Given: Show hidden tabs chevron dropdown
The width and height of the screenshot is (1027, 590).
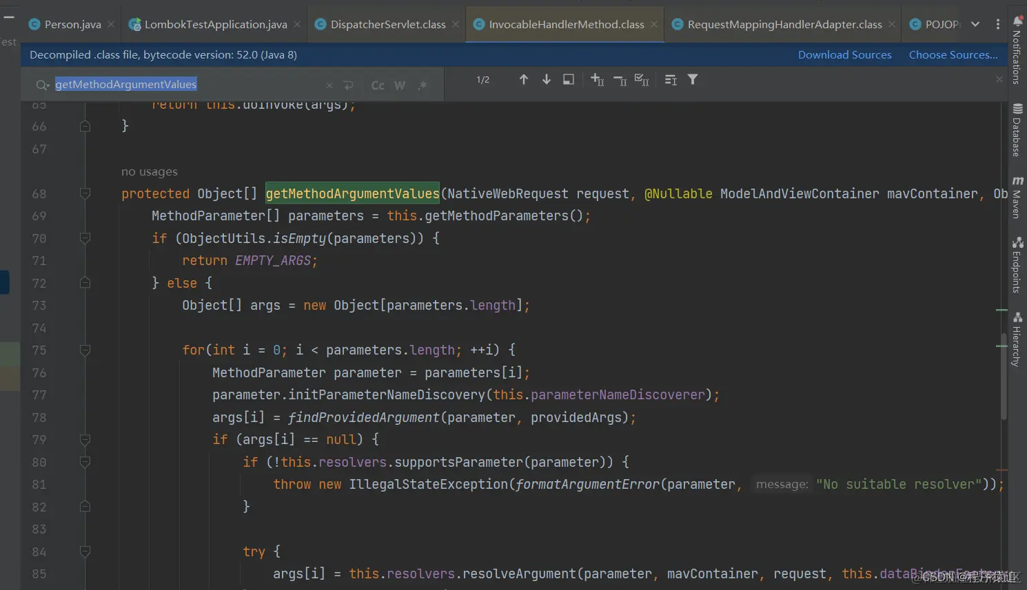Looking at the screenshot, I should tap(975, 24).
